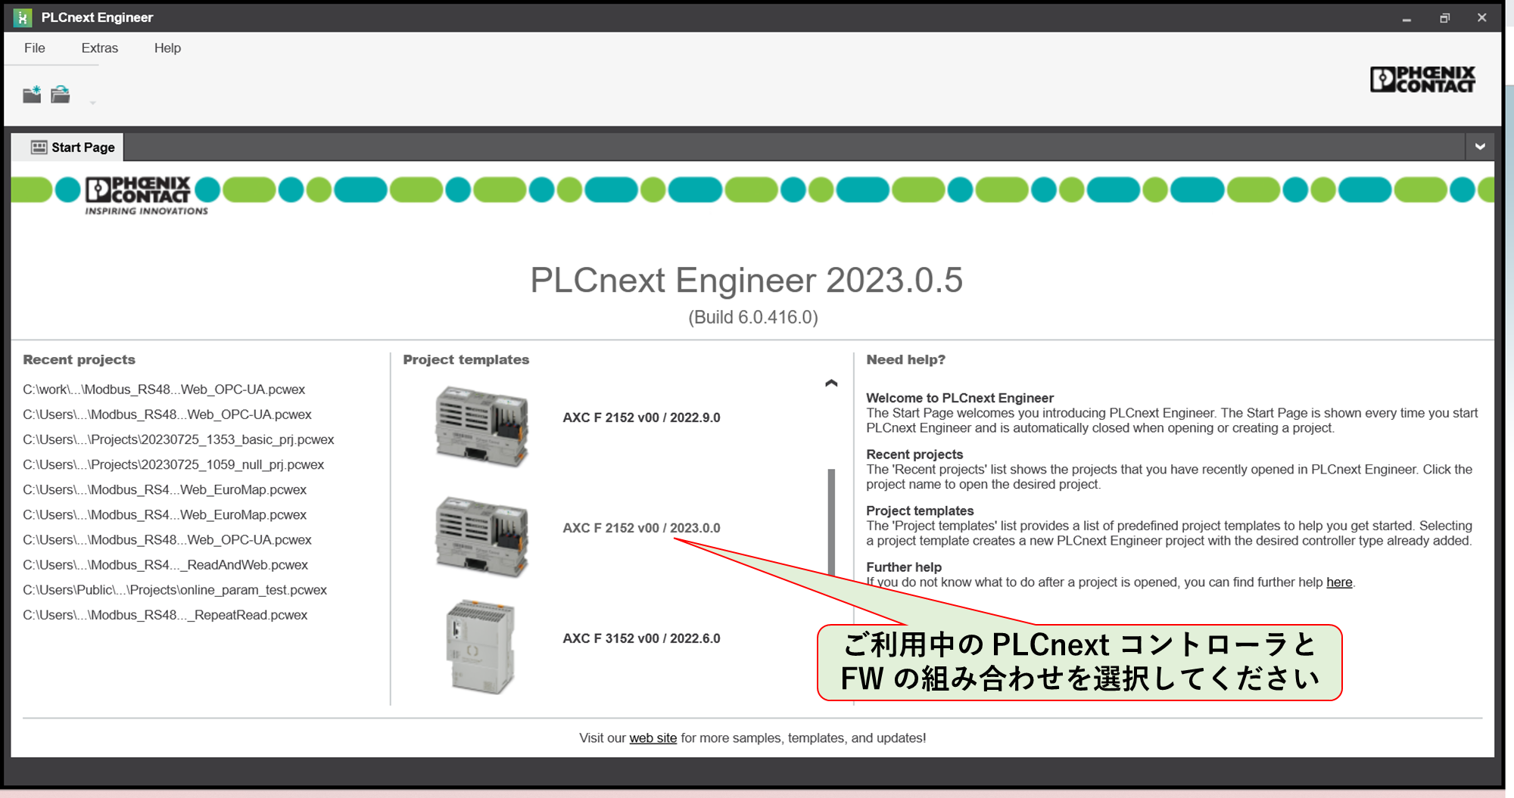The width and height of the screenshot is (1514, 798).
Task: Open the File menu
Action: pos(33,48)
